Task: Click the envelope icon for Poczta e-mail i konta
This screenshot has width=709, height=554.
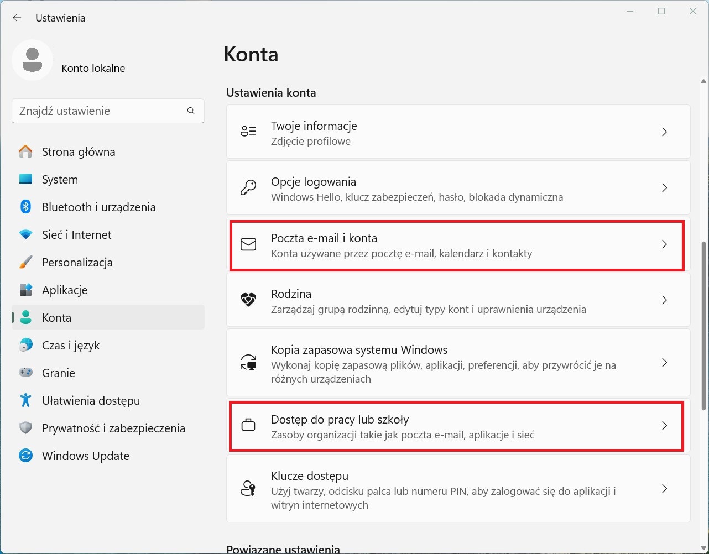Action: click(x=248, y=244)
